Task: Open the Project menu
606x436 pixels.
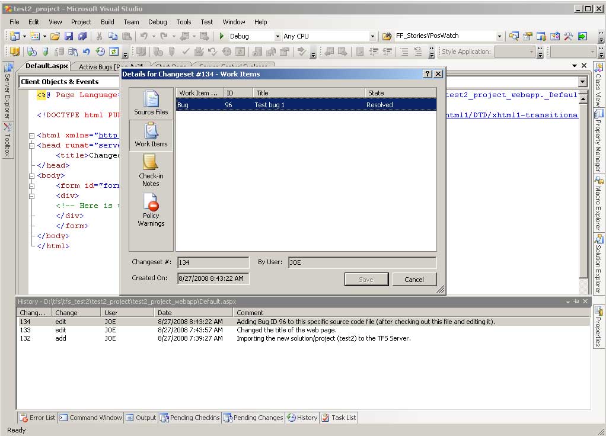Action: 81,22
